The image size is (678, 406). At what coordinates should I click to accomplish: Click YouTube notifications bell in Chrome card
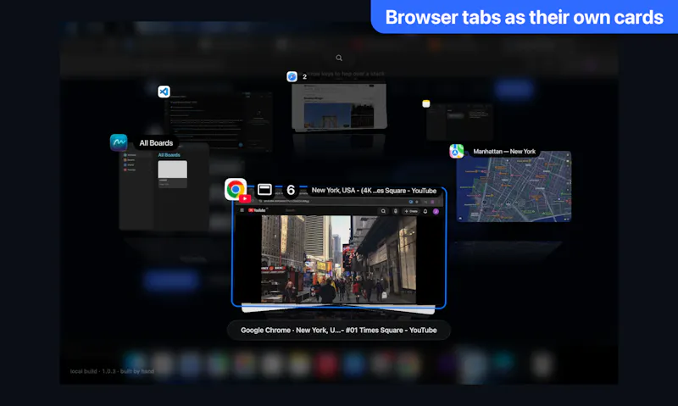pyautogui.click(x=425, y=211)
